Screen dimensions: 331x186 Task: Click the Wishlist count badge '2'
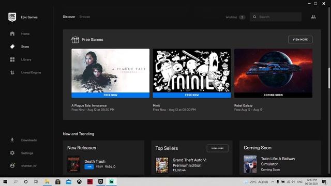tap(242, 17)
